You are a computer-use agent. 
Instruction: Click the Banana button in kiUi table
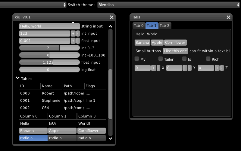(x=33, y=131)
